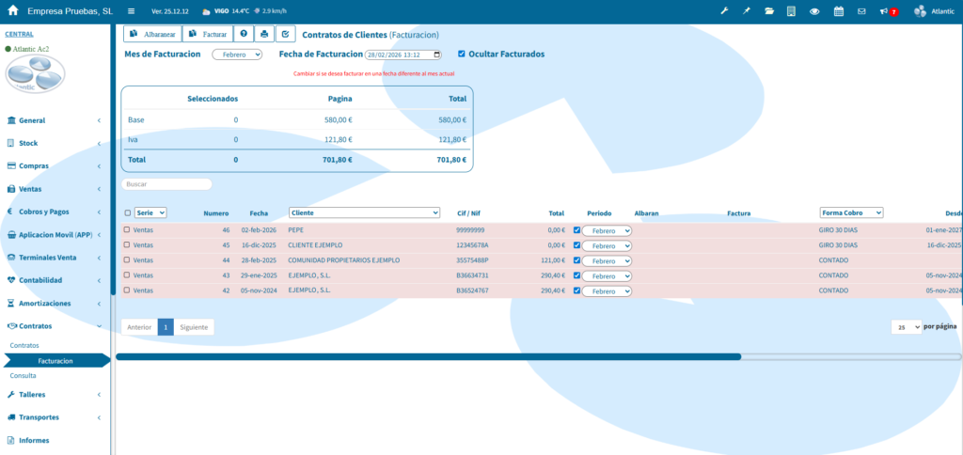This screenshot has height=455, width=963.
Task: Click the pushpin icon in header
Action: point(747,11)
